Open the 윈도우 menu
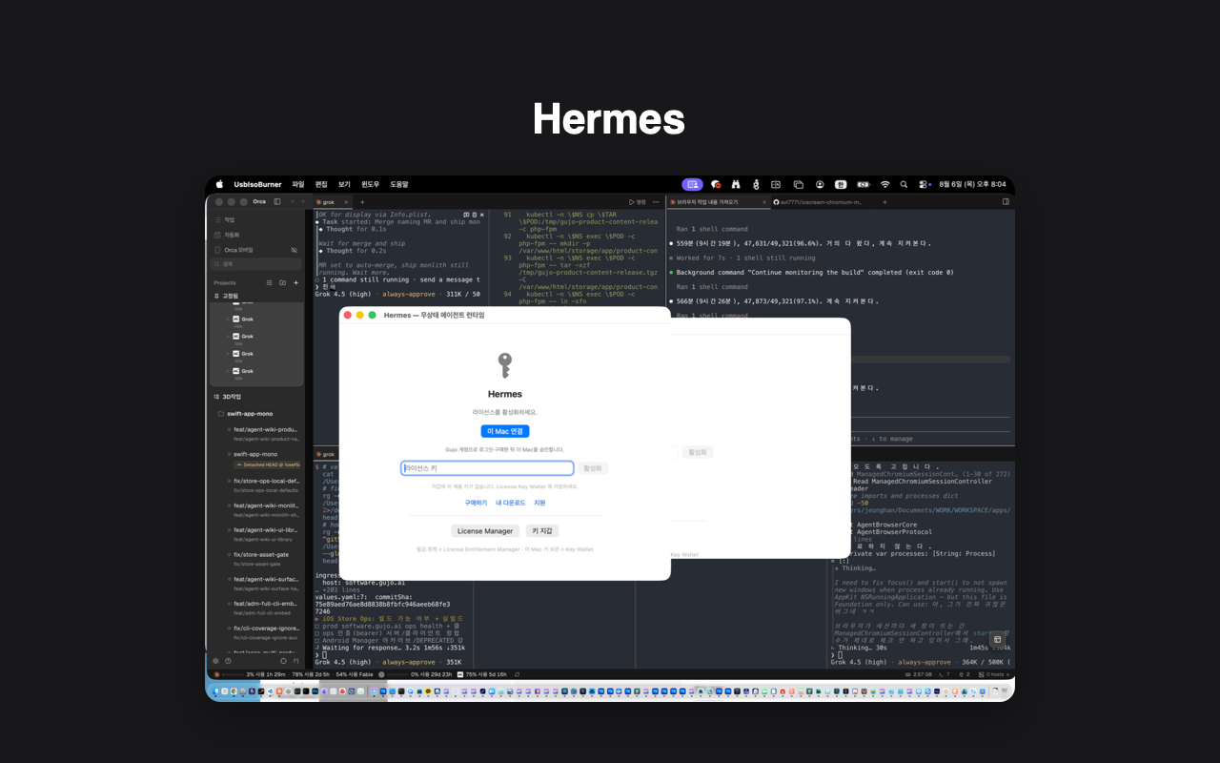 370,184
